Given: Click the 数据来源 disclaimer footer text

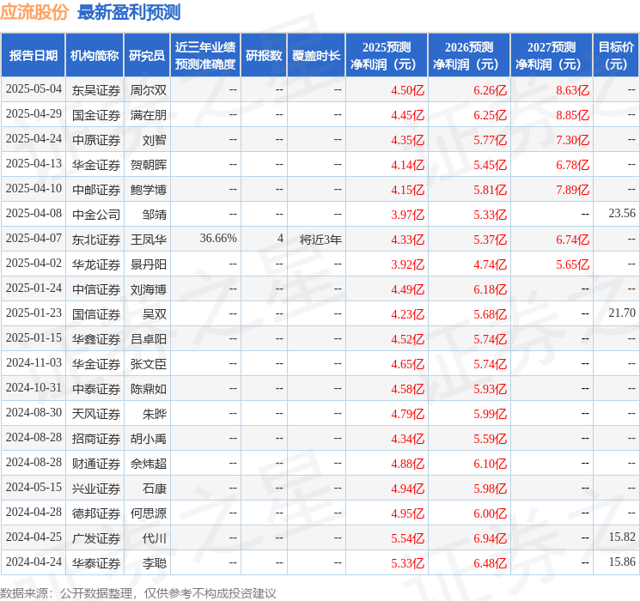Looking at the screenshot, I should tap(138, 593).
